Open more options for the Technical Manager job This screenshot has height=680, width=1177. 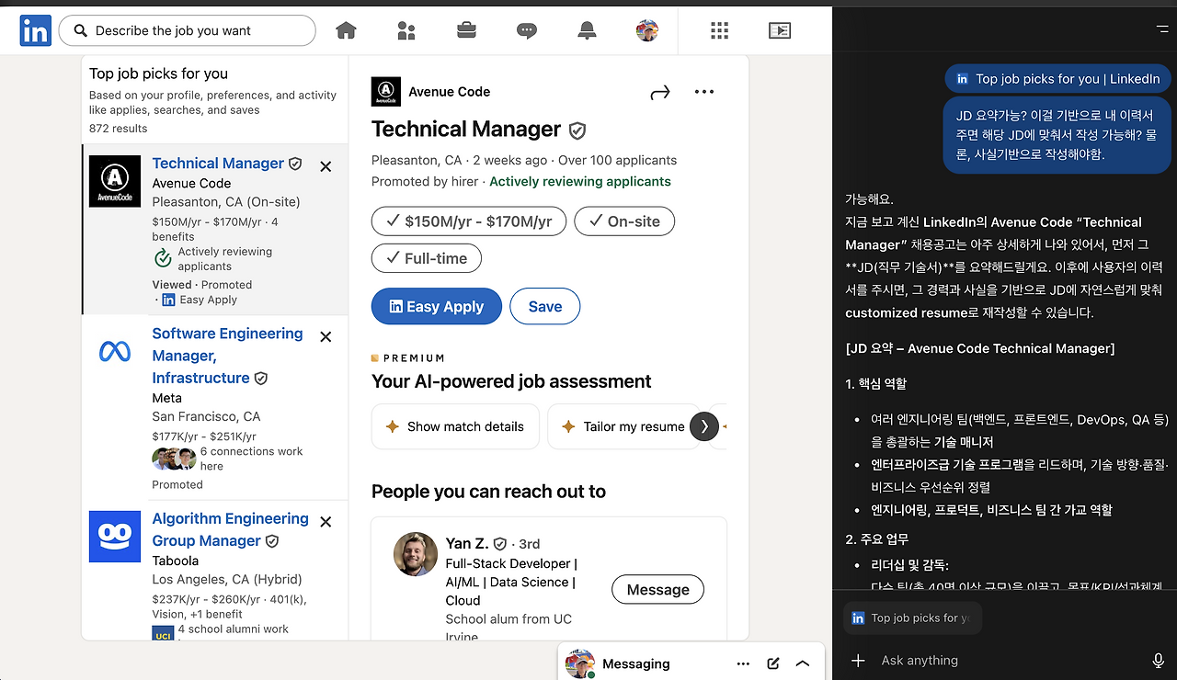pyautogui.click(x=704, y=92)
